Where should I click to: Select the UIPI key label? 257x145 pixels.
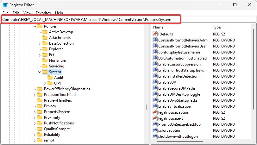tap(57, 83)
